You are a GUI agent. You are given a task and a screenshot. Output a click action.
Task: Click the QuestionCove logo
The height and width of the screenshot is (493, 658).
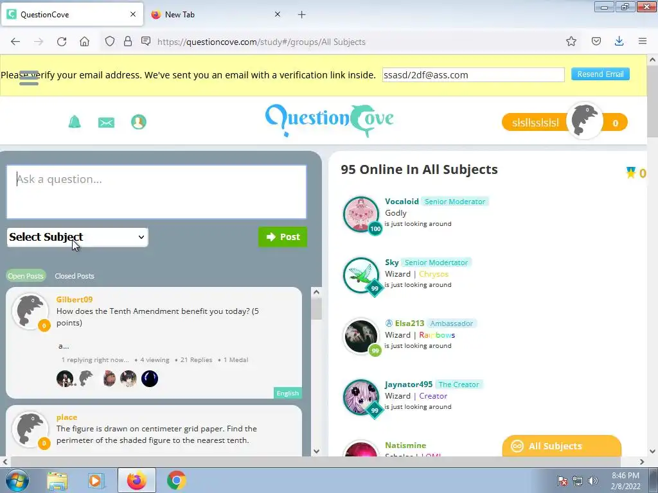pyautogui.click(x=330, y=120)
